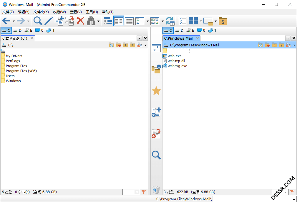Click desktop drive 0 in left panel
Screen dimensions: 297x202
(x=39, y=31)
